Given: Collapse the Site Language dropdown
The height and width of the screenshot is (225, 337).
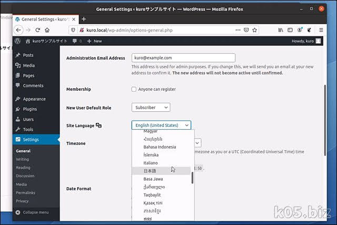Looking at the screenshot, I should point(161,125).
